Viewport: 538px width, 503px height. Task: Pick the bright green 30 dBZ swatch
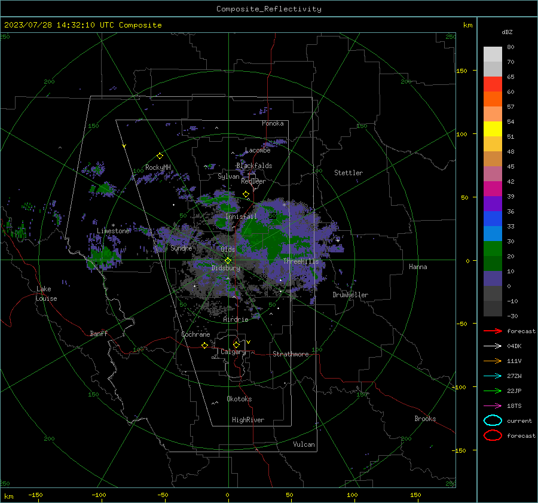pos(493,249)
